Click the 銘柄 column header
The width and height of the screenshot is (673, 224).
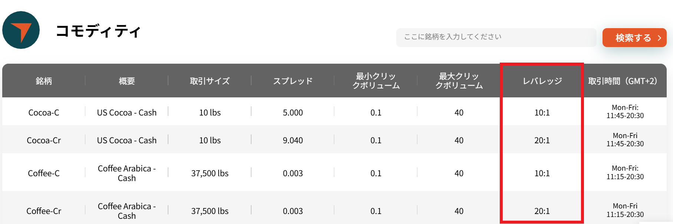point(44,81)
